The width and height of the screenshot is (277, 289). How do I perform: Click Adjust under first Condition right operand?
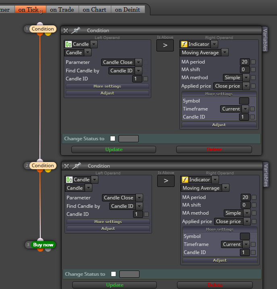(x=219, y=125)
